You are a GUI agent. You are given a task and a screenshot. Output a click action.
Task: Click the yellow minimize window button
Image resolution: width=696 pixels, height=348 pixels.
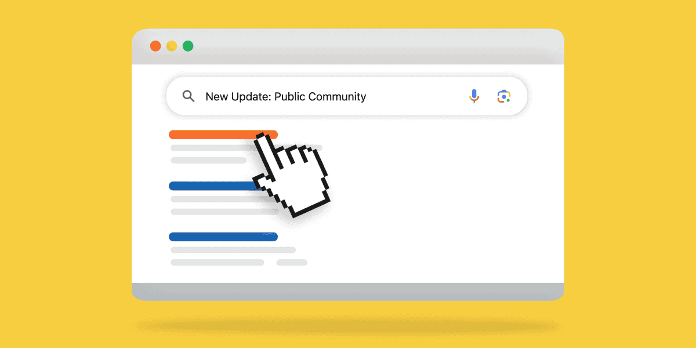point(172,46)
